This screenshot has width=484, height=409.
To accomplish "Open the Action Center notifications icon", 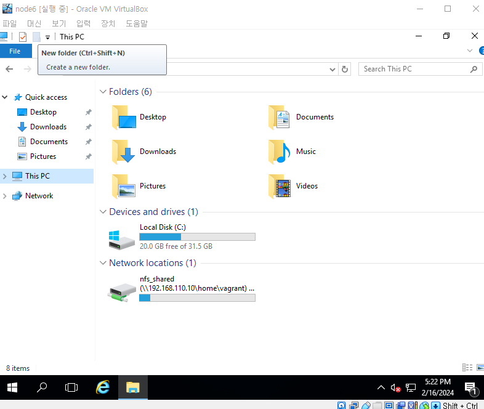I will click(470, 388).
